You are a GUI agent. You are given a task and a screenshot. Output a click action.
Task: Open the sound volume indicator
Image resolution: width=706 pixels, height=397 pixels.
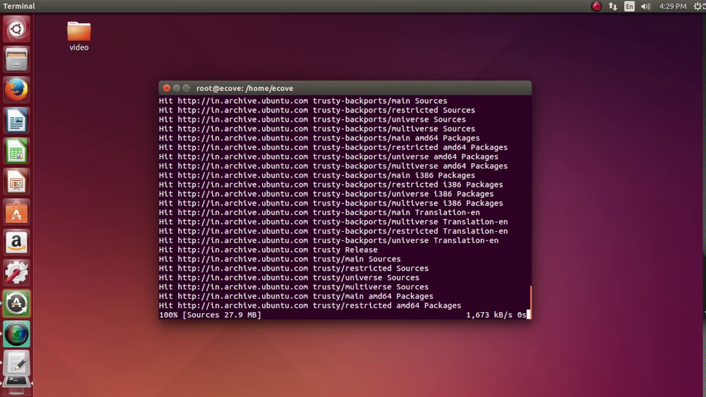pos(646,6)
